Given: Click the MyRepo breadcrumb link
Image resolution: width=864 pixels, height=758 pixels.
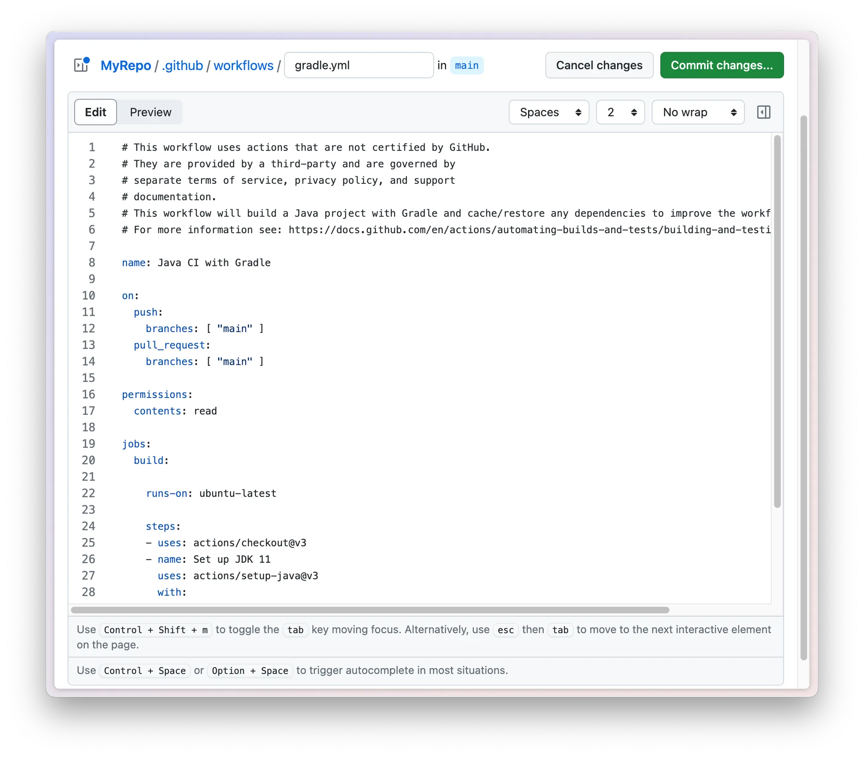Looking at the screenshot, I should click(x=126, y=65).
